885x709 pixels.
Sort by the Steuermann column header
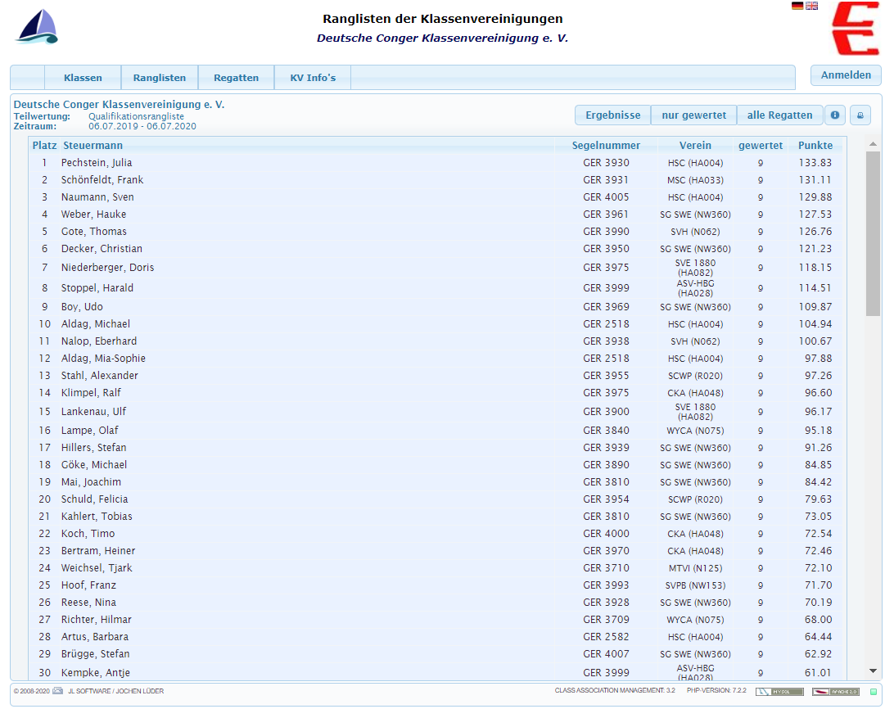tap(93, 146)
